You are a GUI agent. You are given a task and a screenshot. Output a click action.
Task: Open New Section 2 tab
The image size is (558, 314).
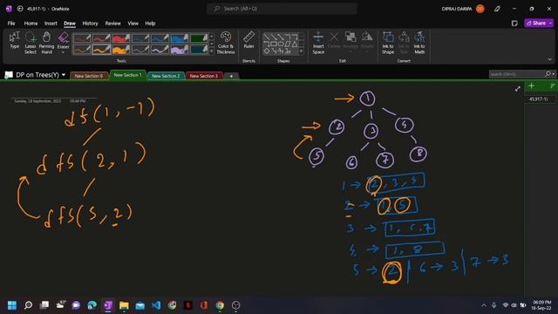166,76
